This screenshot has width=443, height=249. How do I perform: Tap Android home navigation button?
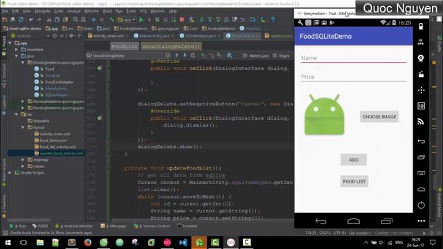coord(354,221)
